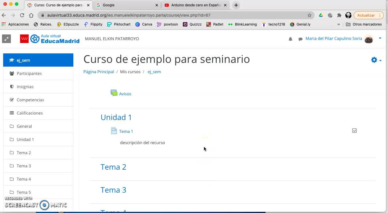This screenshot has height=213, width=388.
Task: Open the Raíces bookmark
Action: (43, 24)
